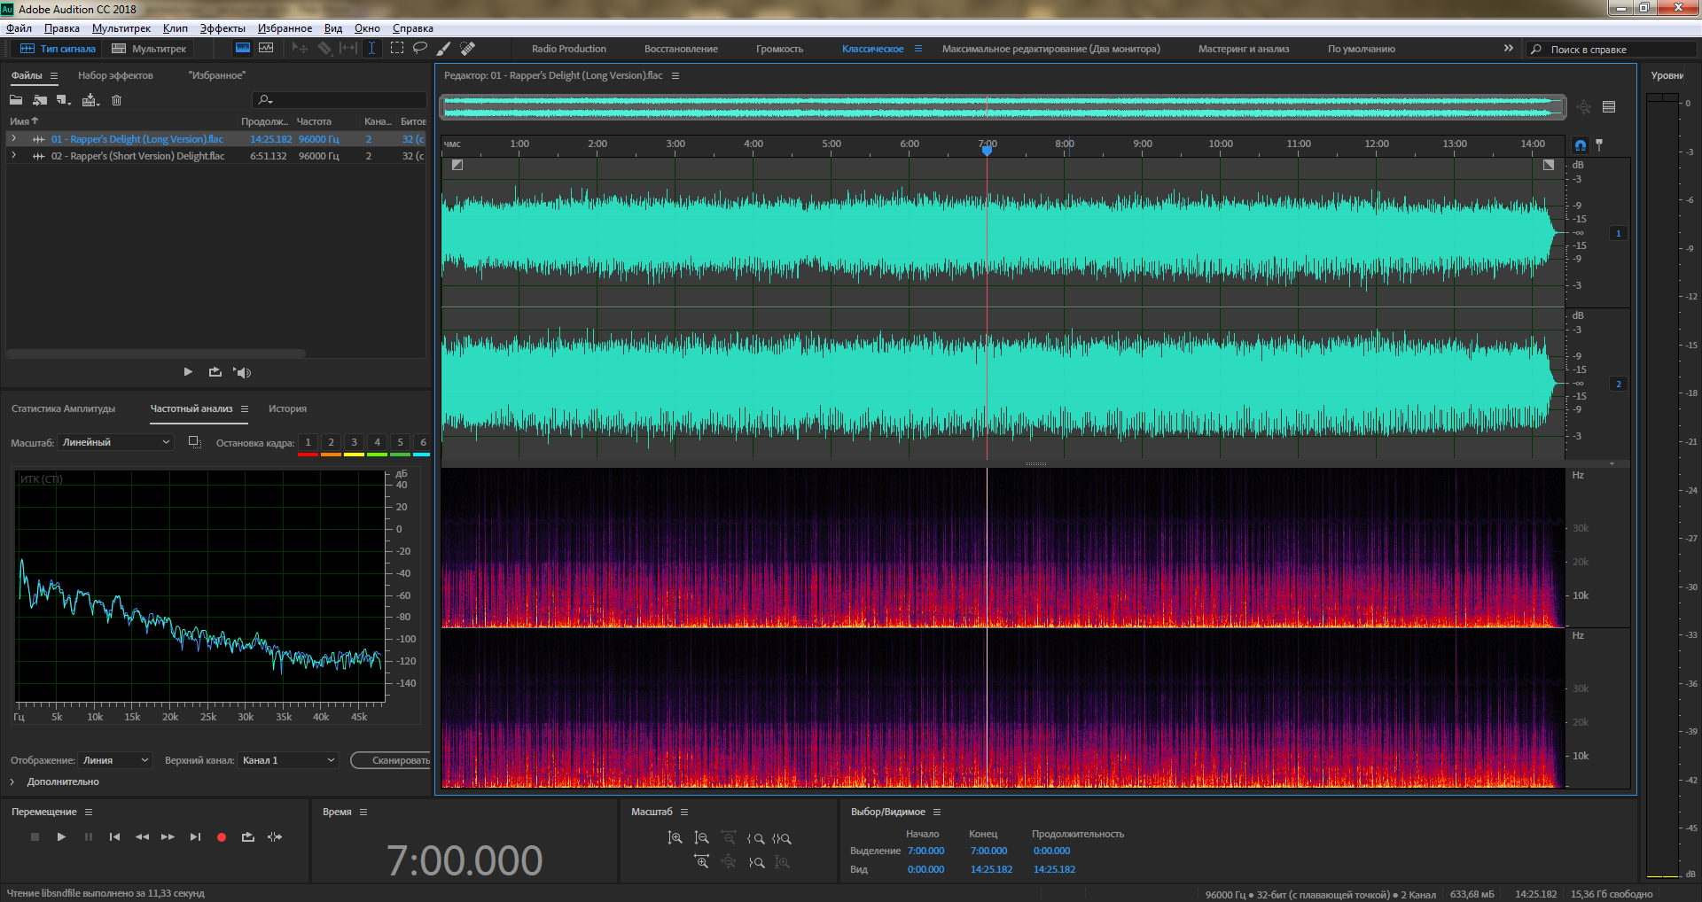Select the Lasso Selection tool
The height and width of the screenshot is (902, 1702).
420,48
